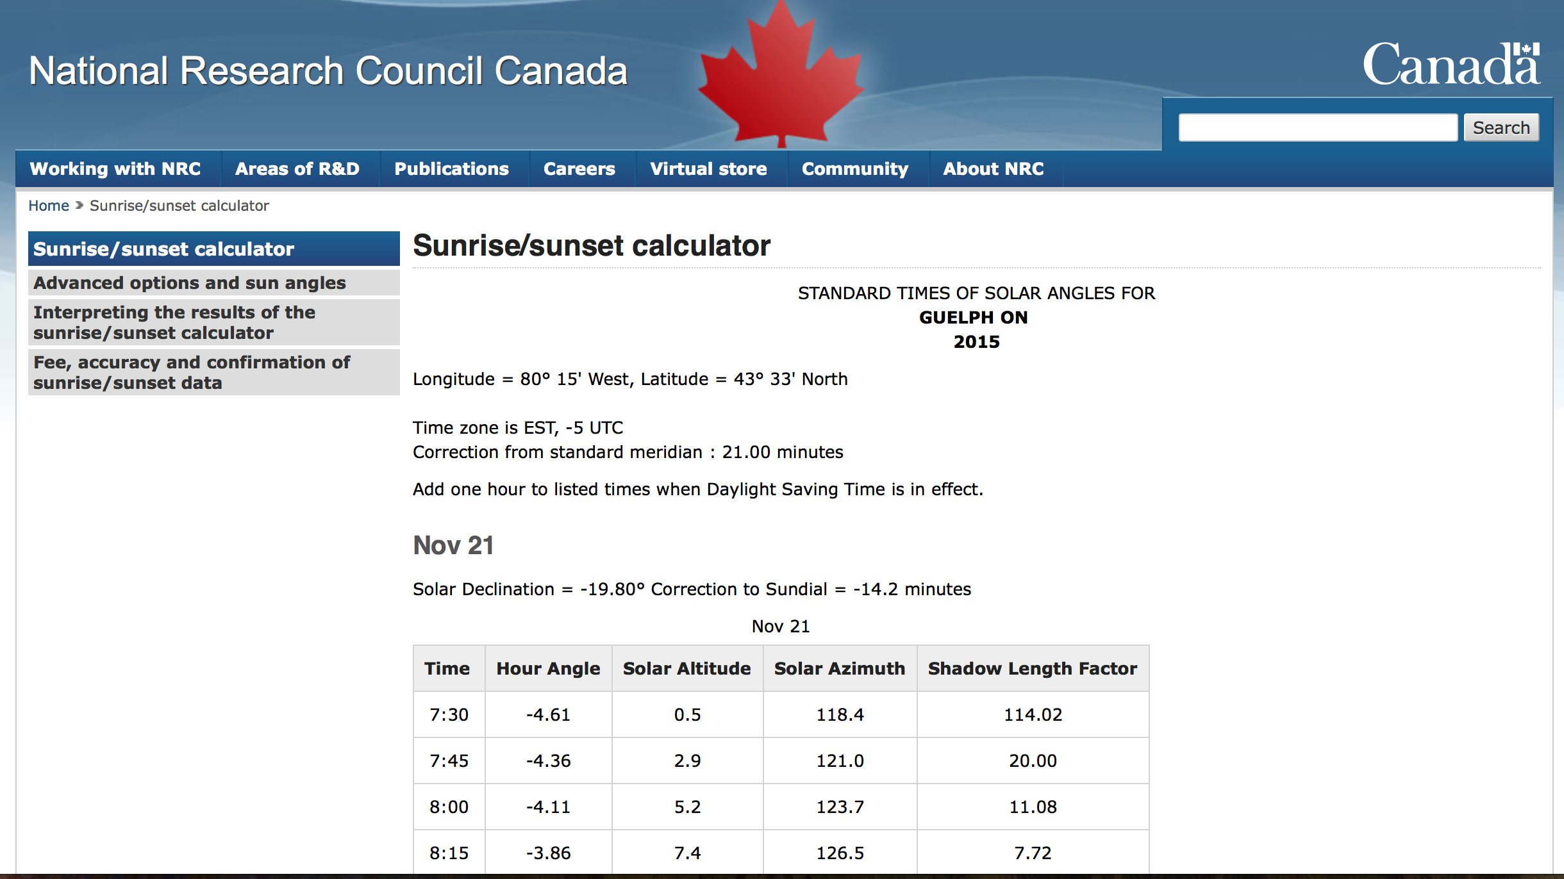This screenshot has width=1564, height=879.
Task: Go to the Careers section
Action: click(579, 169)
